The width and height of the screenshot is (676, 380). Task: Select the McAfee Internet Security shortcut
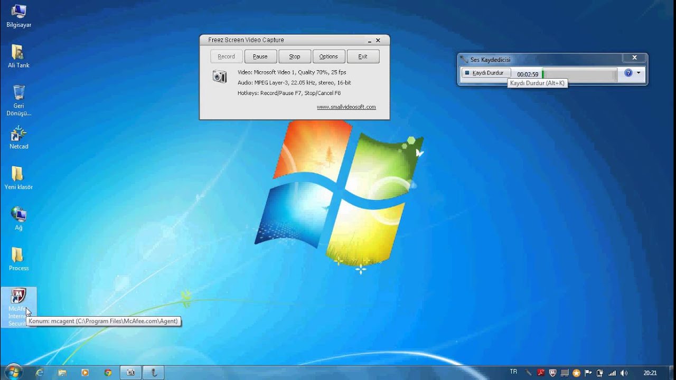point(18,308)
